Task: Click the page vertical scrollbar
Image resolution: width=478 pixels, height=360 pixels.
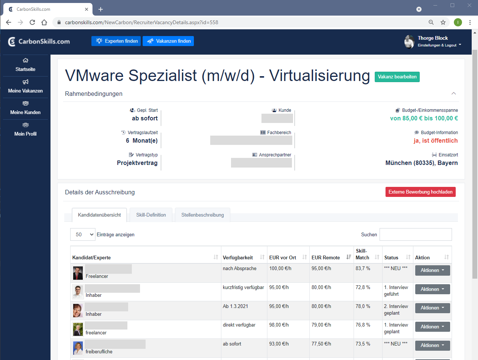Action: pyautogui.click(x=475, y=163)
